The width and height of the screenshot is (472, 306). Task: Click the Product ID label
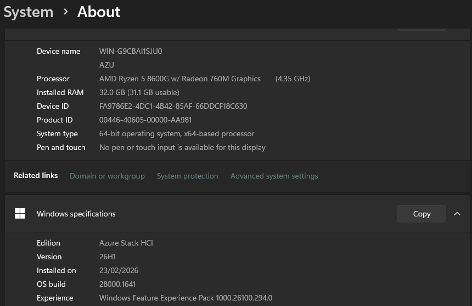click(x=54, y=120)
